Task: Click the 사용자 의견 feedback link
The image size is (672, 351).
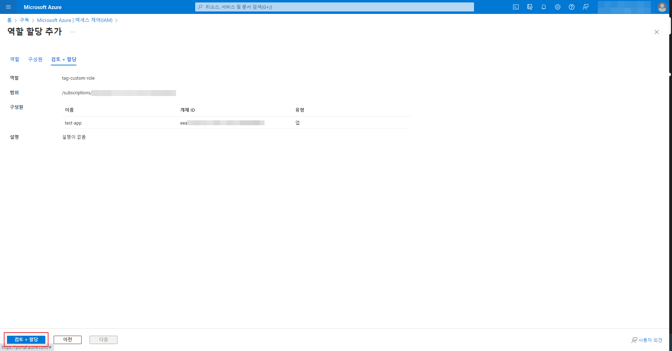Action: click(647, 340)
